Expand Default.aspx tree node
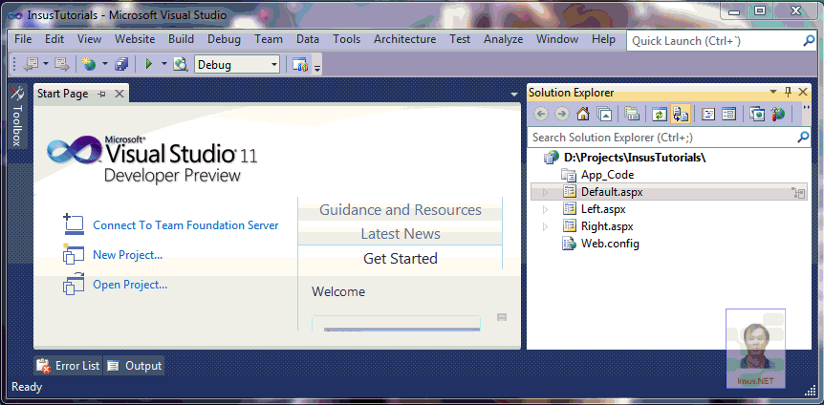The width and height of the screenshot is (824, 405). (545, 192)
